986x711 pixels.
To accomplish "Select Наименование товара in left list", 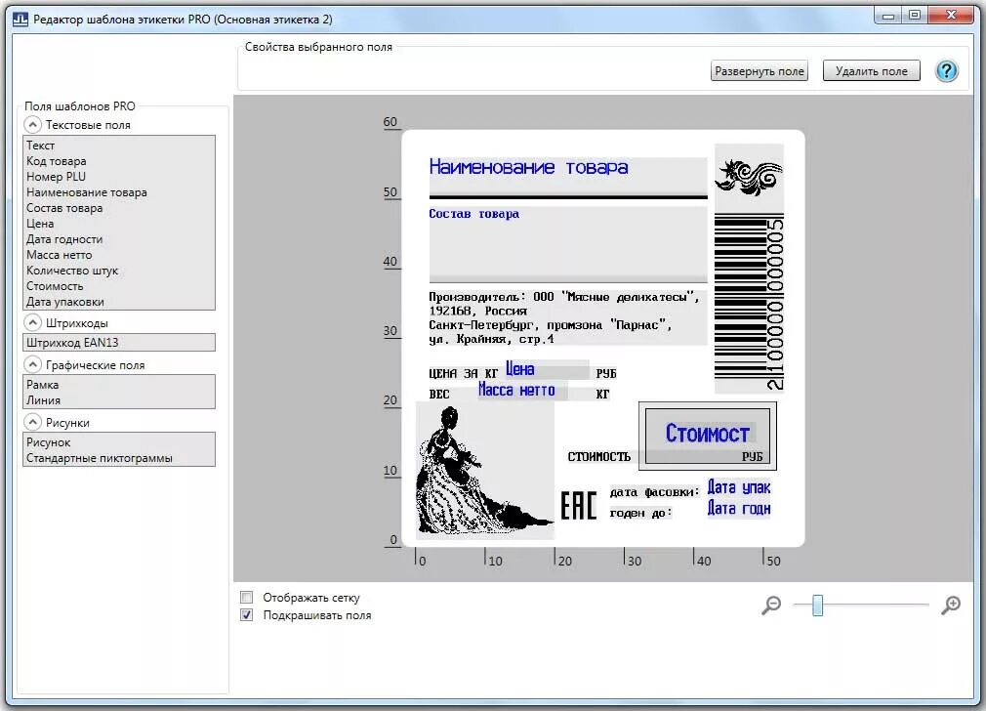I will pos(119,192).
